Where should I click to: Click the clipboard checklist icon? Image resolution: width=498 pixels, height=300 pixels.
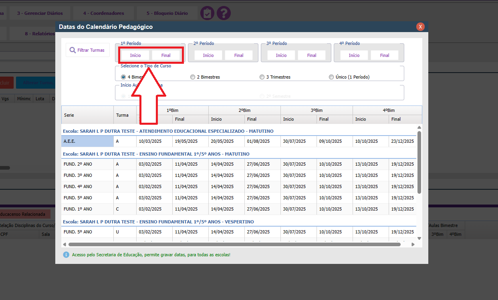[x=207, y=13]
